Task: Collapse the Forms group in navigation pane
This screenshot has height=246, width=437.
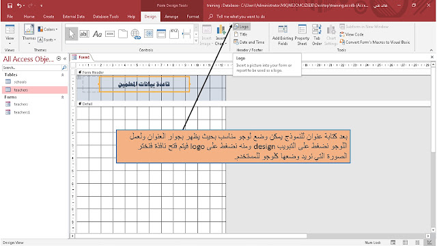Action: (x=62, y=97)
